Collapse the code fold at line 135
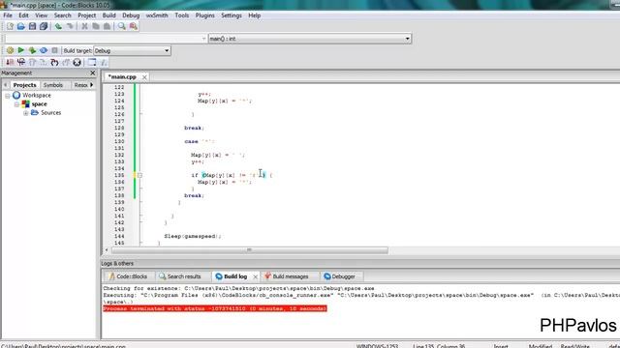 139,175
